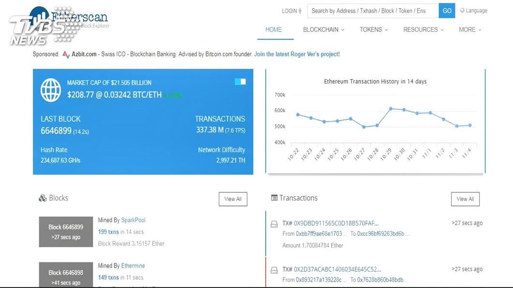Select the HOME tab

(x=273, y=29)
